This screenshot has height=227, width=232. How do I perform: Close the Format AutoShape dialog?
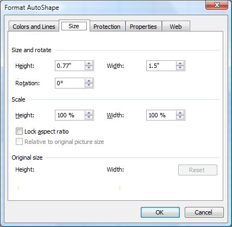[217, 5]
